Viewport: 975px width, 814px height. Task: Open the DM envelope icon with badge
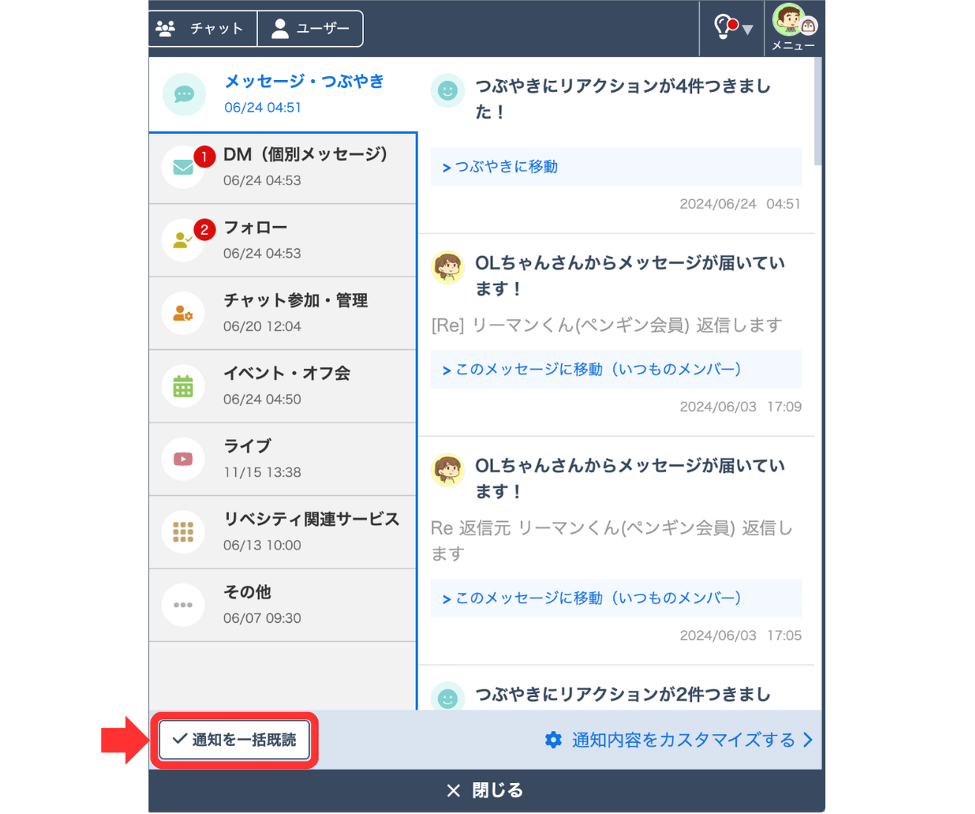click(183, 167)
